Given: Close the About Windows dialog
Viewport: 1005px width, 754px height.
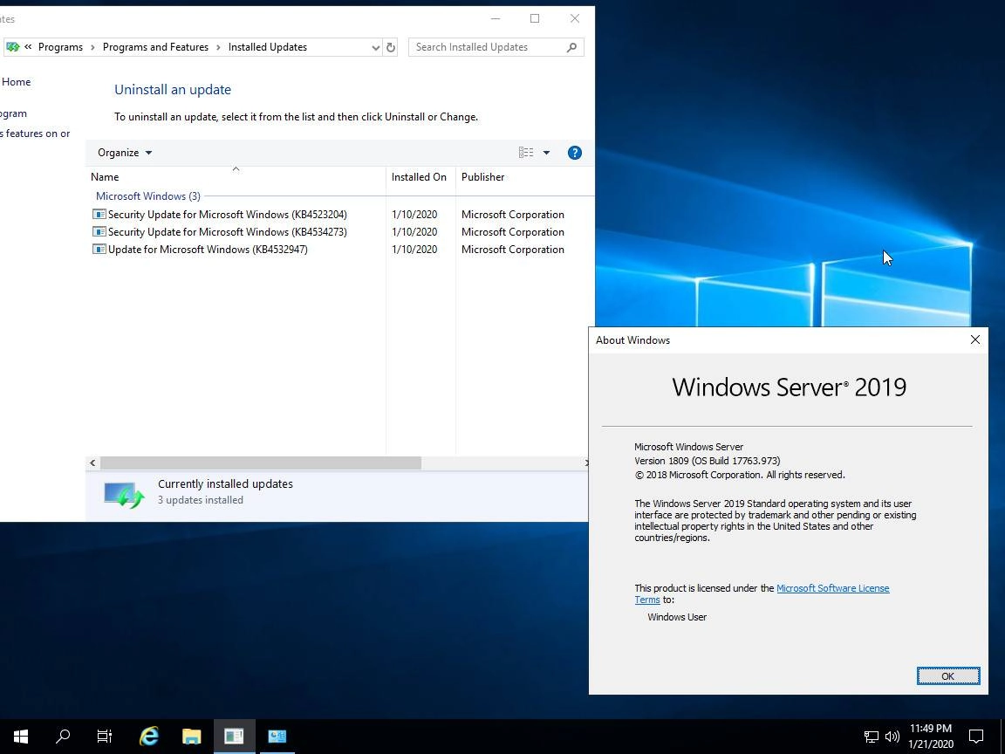Looking at the screenshot, I should coord(974,339).
